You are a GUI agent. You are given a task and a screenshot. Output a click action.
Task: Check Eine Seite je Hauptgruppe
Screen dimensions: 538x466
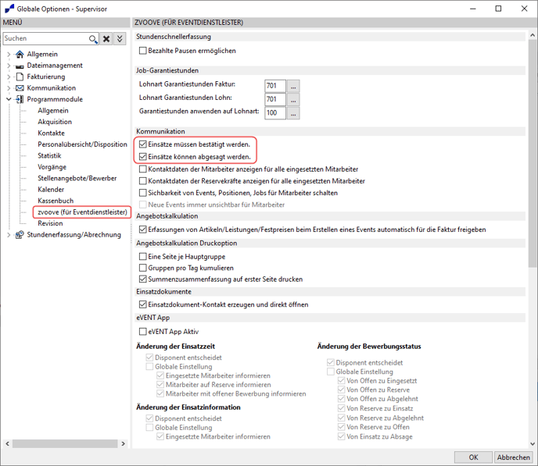coord(143,257)
